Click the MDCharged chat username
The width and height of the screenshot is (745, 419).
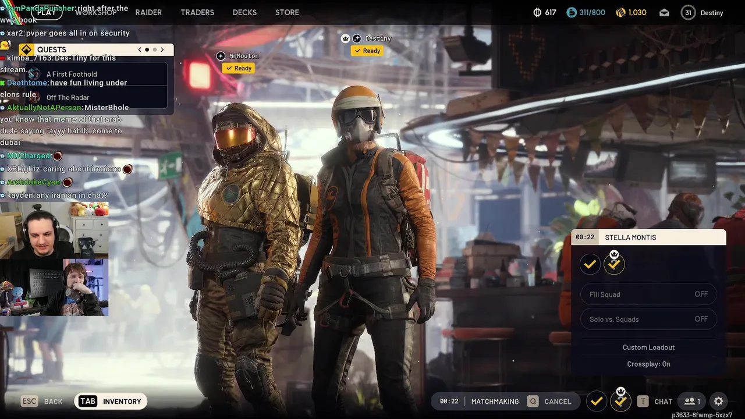[x=28, y=156]
